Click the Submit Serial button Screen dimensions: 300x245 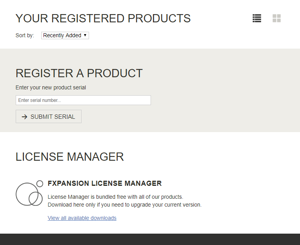pyautogui.click(x=49, y=116)
